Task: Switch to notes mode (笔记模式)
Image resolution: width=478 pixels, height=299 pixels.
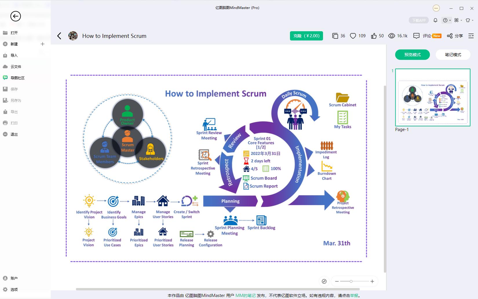Action: coord(453,55)
